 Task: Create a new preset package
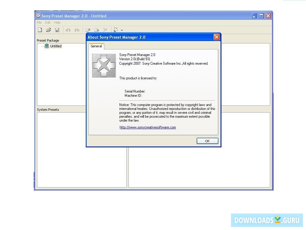tap(40, 30)
